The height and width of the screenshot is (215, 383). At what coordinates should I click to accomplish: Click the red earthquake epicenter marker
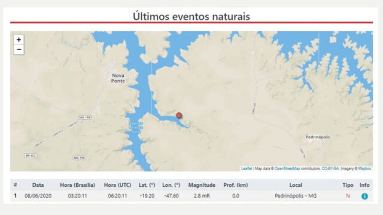(179, 115)
